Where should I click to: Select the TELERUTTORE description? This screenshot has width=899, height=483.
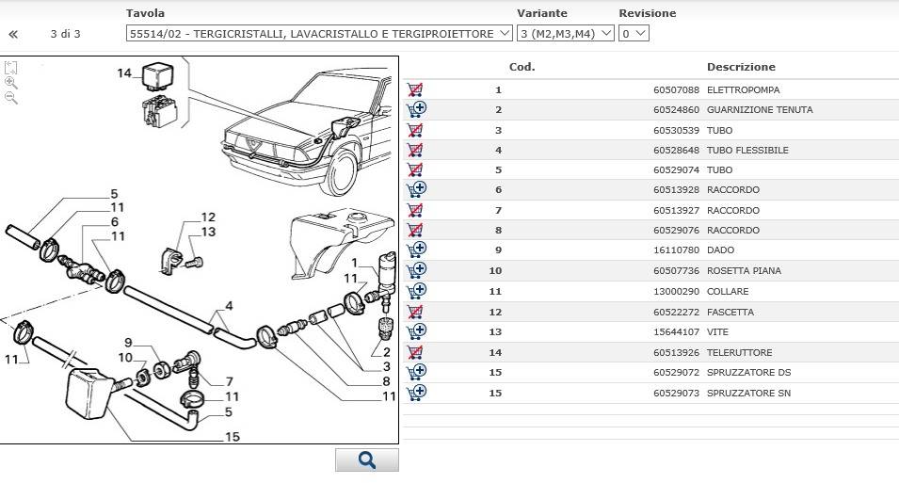739,353
